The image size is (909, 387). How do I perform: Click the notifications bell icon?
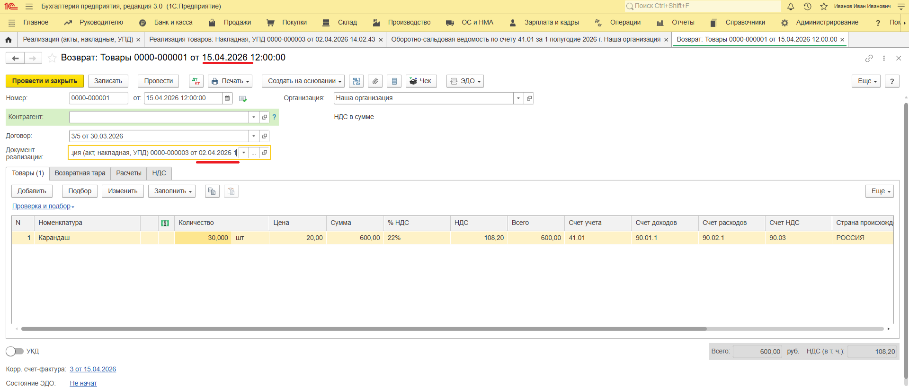pyautogui.click(x=791, y=7)
